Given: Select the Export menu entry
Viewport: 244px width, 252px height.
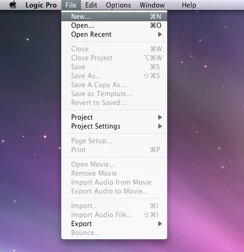Looking at the screenshot, I should [x=114, y=224].
